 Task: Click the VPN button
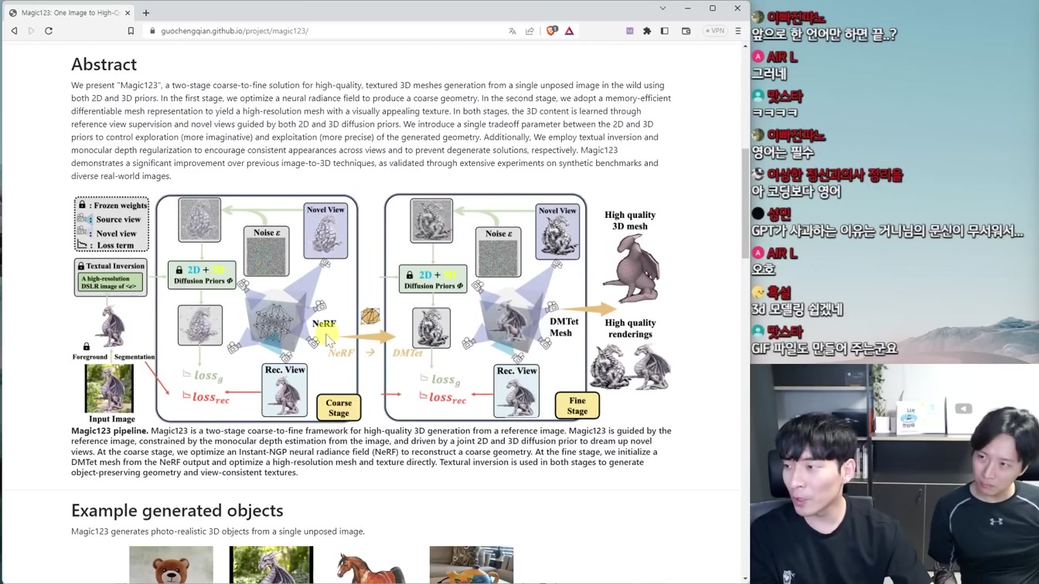click(x=715, y=31)
